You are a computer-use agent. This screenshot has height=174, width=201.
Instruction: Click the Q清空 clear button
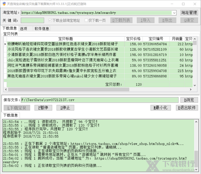coord(189,20)
